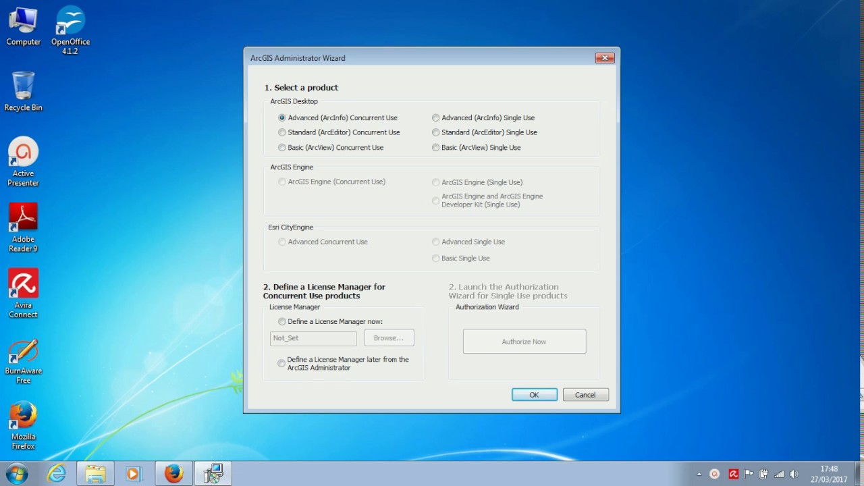Launch Windows Media Player from the taskbar
Image resolution: width=864 pixels, height=486 pixels.
click(x=134, y=474)
